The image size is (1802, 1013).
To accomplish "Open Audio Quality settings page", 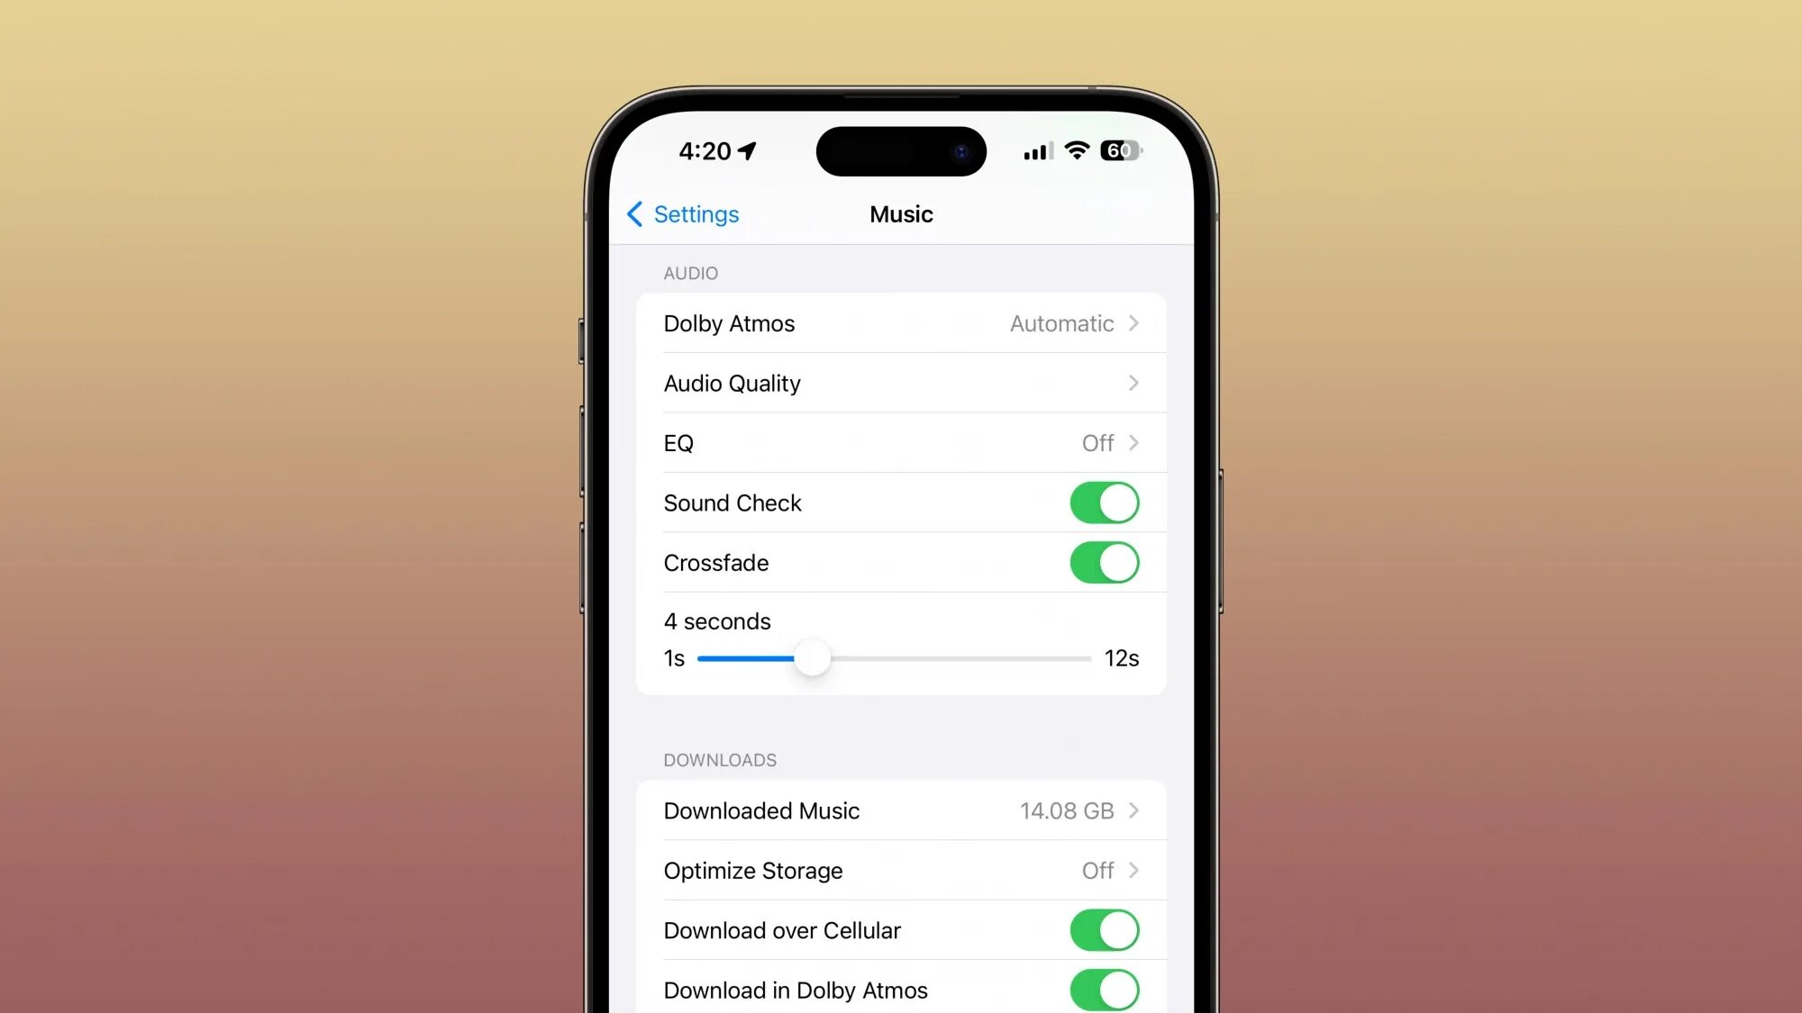I will tap(901, 382).
